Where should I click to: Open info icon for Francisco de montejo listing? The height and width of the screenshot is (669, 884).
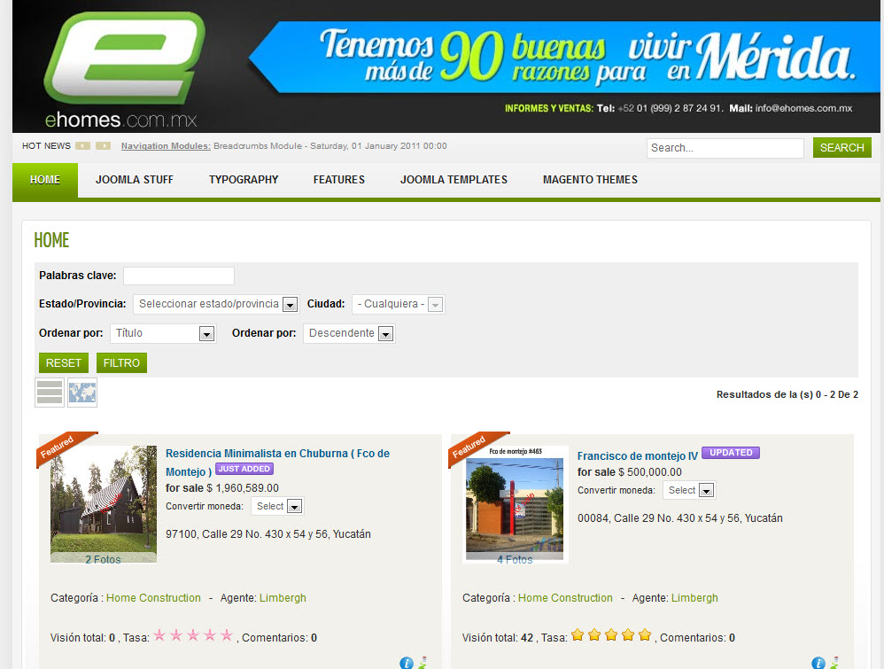pos(818,662)
